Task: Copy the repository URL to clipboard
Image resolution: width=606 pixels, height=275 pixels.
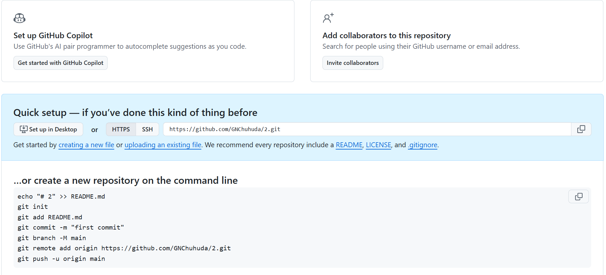Action: 581,129
